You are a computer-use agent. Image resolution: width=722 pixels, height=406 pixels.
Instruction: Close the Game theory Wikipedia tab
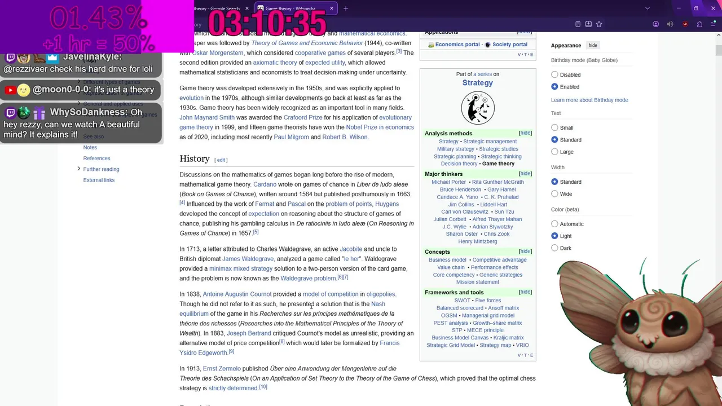(x=332, y=8)
